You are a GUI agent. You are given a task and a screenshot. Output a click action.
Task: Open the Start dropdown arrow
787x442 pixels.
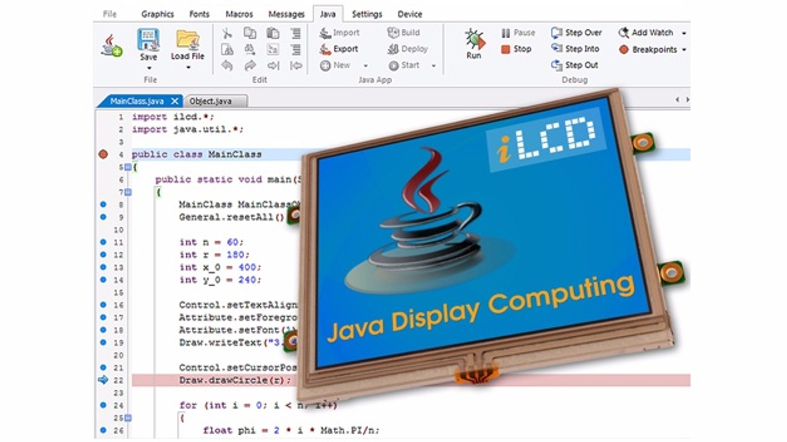[x=433, y=66]
